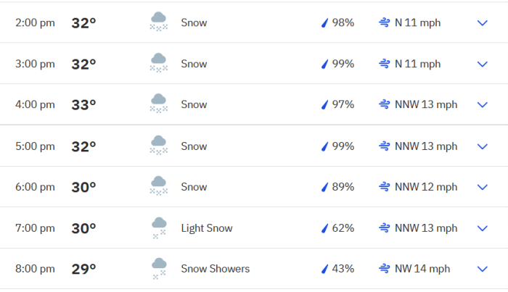Click the snow showers icon at 8:00 pm
The height and width of the screenshot is (292, 508).
(159, 268)
